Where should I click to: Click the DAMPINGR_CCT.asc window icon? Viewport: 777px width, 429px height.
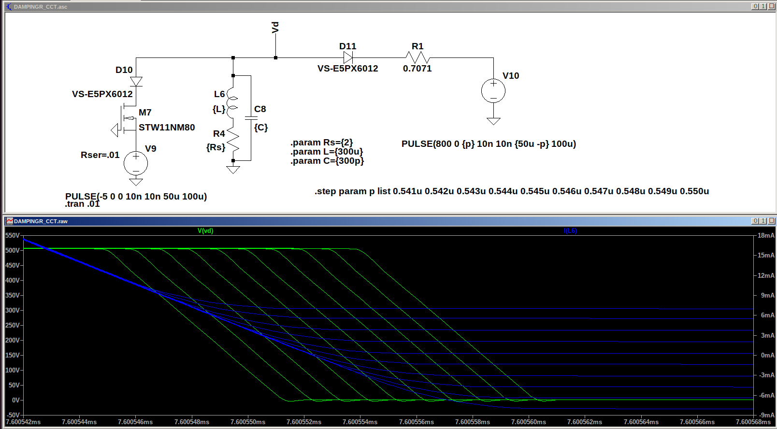(x=9, y=7)
